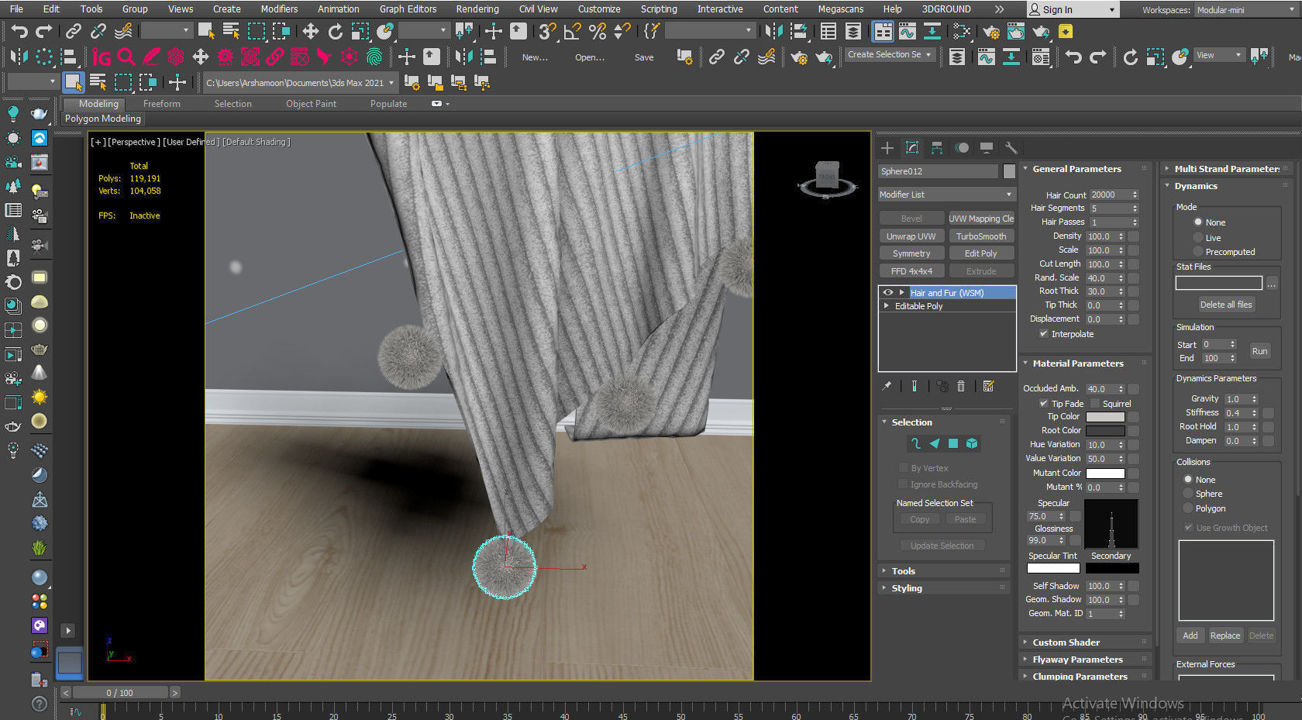Viewport: 1302px width, 720px height.
Task: Open the Workspaces Modular-mini dropdown
Action: [1246, 10]
